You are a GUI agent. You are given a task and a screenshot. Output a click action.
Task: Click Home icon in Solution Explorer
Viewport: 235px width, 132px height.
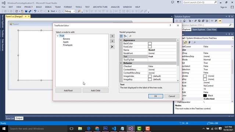click(184, 21)
